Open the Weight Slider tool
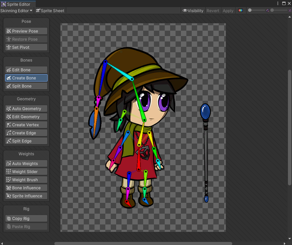This screenshot has width=292, height=245. tap(26, 172)
